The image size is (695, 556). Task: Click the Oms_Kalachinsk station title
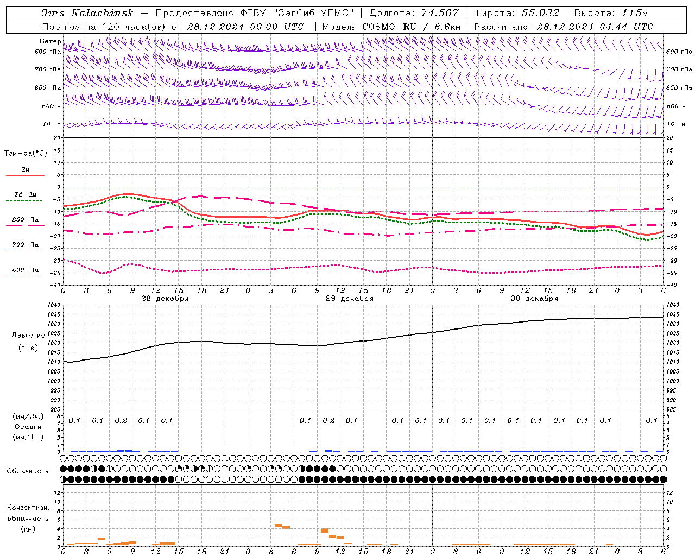pyautogui.click(x=87, y=13)
